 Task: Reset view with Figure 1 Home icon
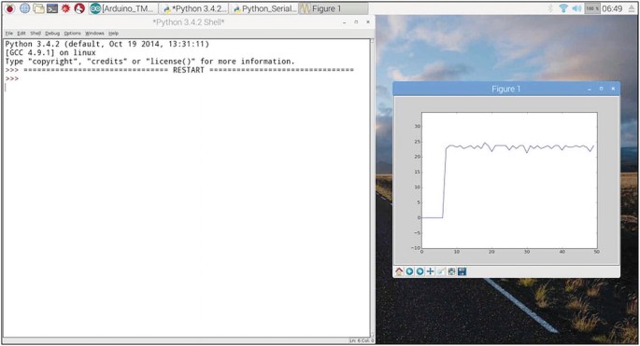coord(399,271)
